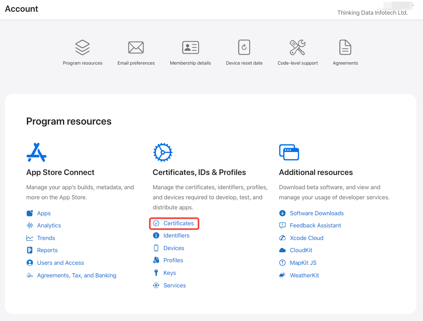Viewport: 423px width, 321px height.
Task: Open Code-level support tools icon
Action: click(x=298, y=47)
